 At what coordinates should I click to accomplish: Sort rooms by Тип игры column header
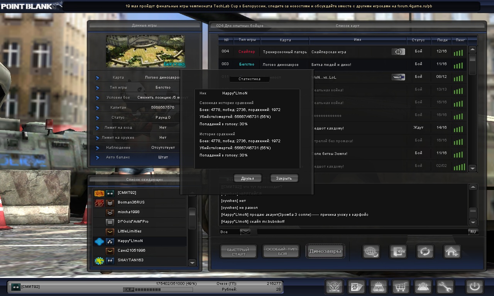[247, 40]
